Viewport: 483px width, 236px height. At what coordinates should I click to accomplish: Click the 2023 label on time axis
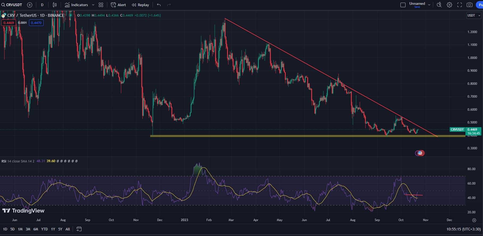(185, 220)
